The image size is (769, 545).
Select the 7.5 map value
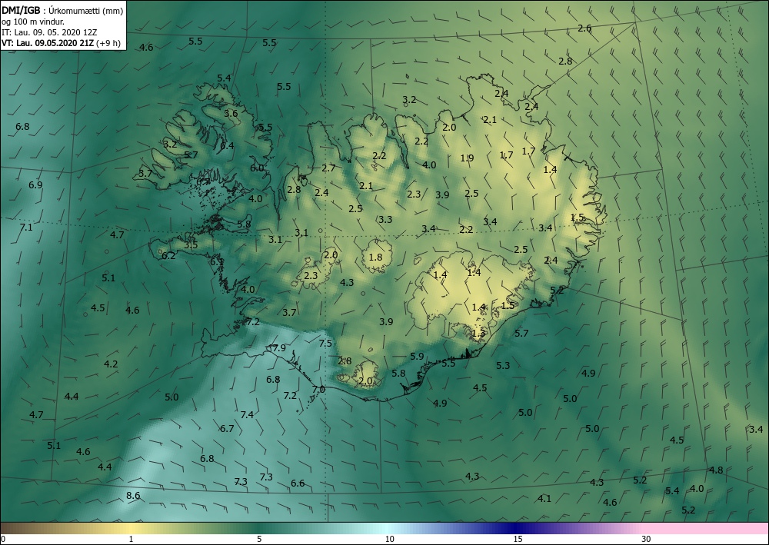pos(325,343)
